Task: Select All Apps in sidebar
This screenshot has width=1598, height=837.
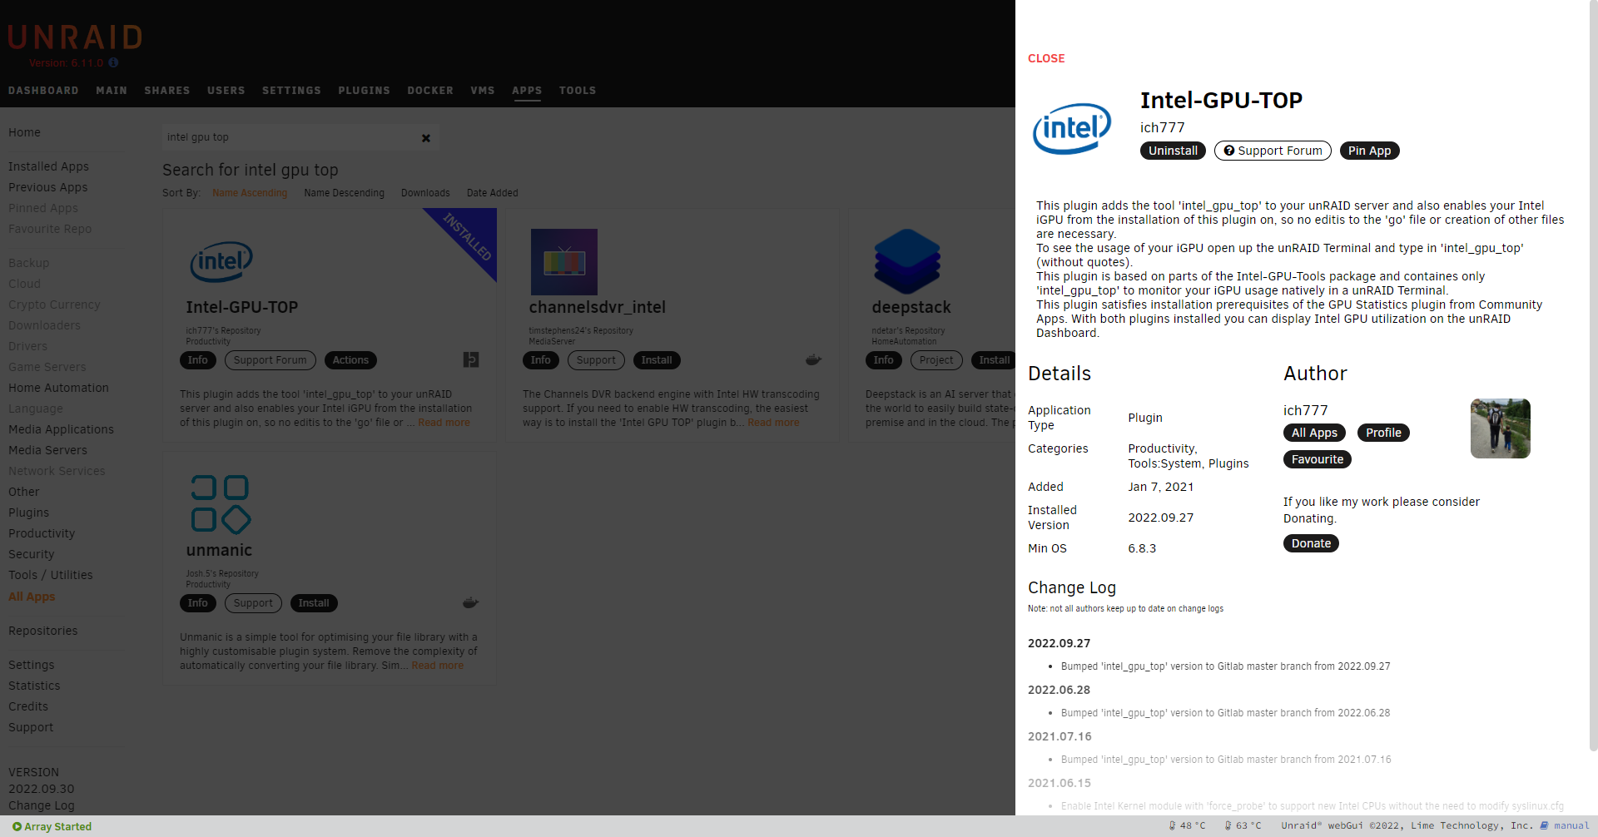Action: [32, 597]
